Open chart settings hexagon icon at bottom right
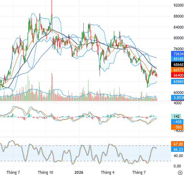184x175 pixels. [180, 173]
